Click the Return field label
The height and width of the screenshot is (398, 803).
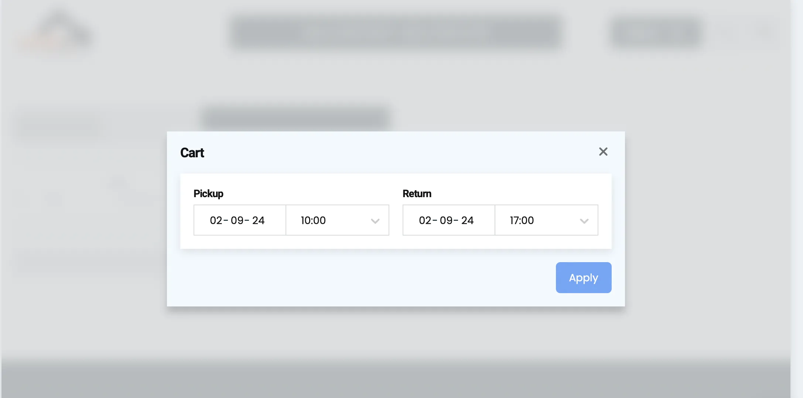417,193
